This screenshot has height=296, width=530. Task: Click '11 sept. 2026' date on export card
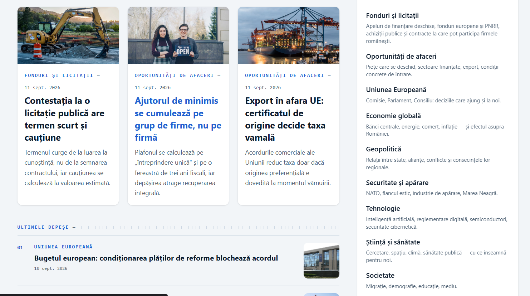(263, 88)
